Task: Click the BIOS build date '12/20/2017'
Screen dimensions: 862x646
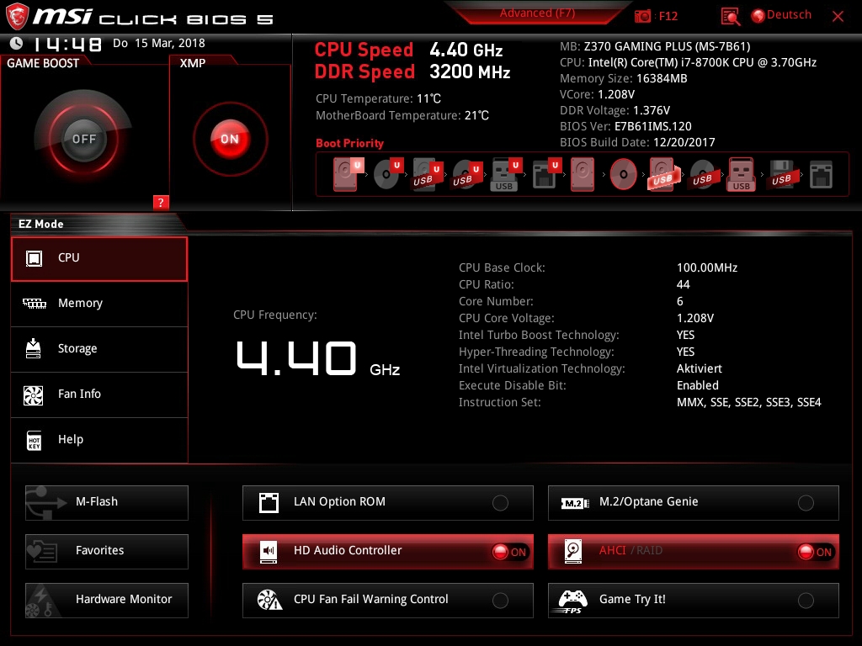Action: coord(684,142)
